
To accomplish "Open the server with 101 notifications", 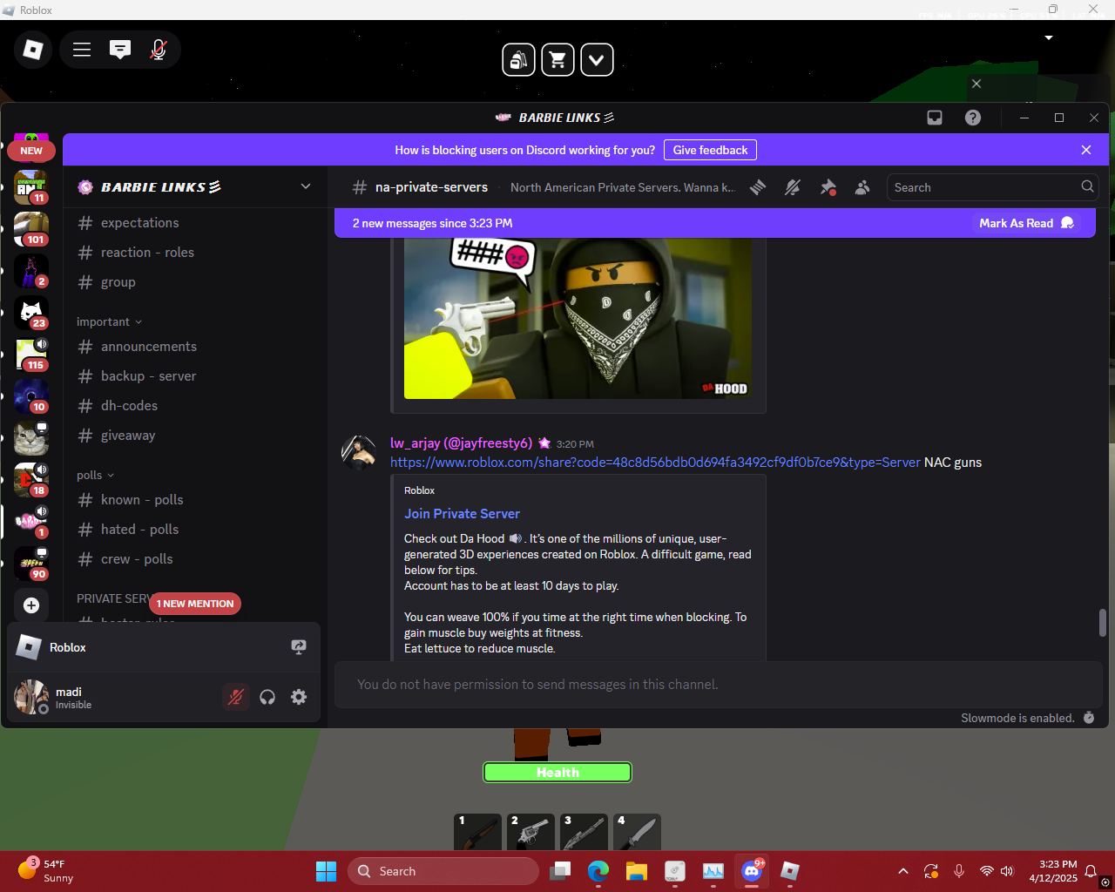I will click(31, 229).
